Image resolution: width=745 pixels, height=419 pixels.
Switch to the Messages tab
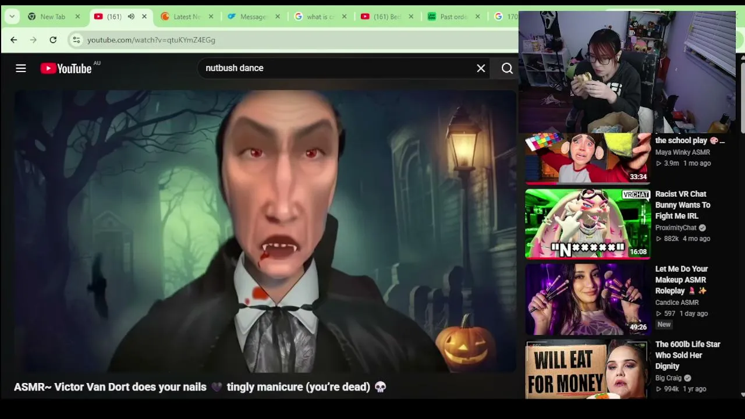click(253, 16)
